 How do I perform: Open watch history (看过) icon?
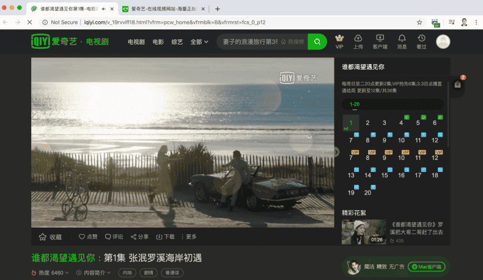click(421, 41)
